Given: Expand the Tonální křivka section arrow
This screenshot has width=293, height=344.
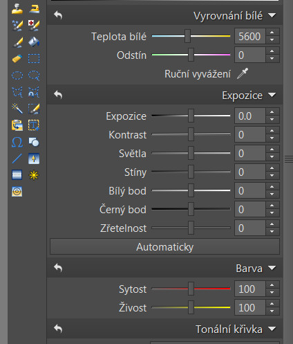Looking at the screenshot, I should pyautogui.click(x=272, y=329).
